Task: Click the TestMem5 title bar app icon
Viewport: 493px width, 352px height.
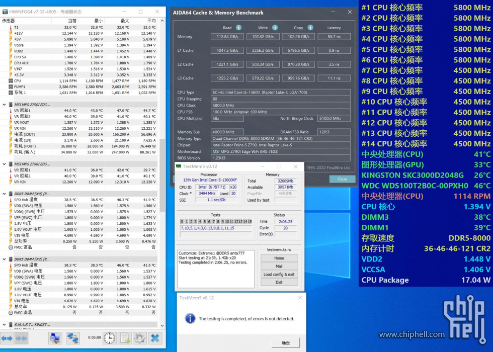Action: coord(179,166)
